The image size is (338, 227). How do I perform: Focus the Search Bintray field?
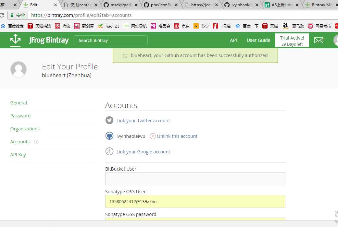click(x=111, y=40)
